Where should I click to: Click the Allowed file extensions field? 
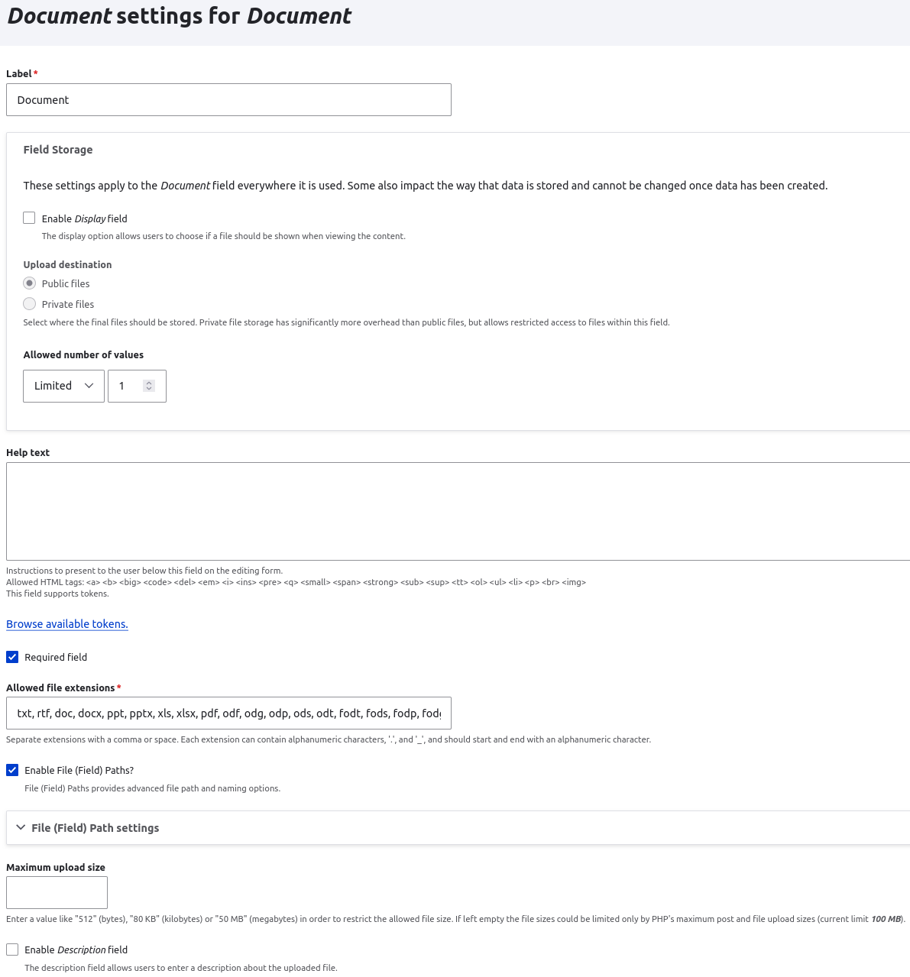point(228,713)
